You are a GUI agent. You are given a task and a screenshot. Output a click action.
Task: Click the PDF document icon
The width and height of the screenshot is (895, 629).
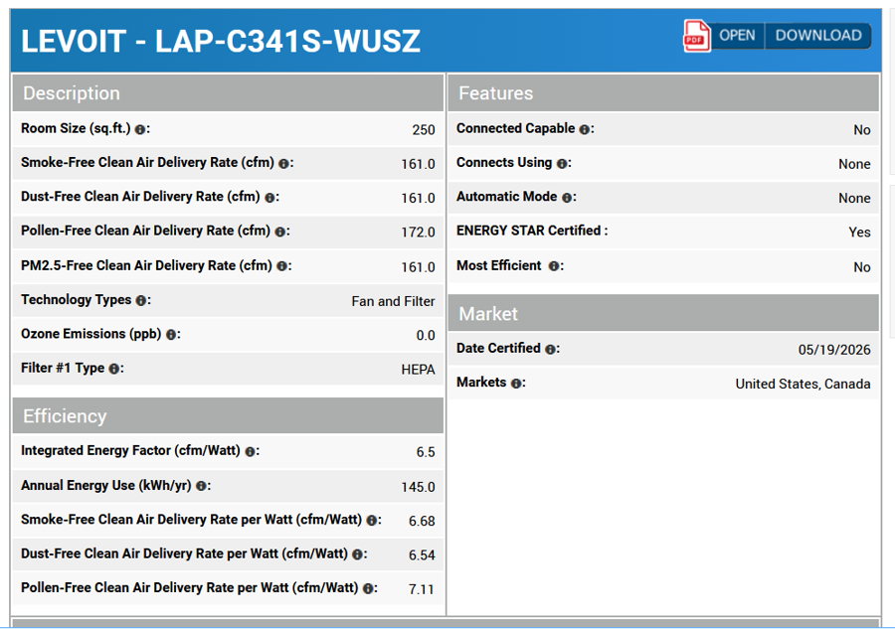[x=696, y=36]
